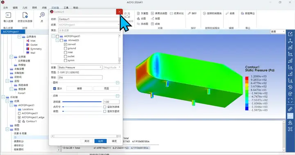This screenshot has width=295, height=155.
Task: Create a 矢量图 vector plot
Action: [143, 13]
